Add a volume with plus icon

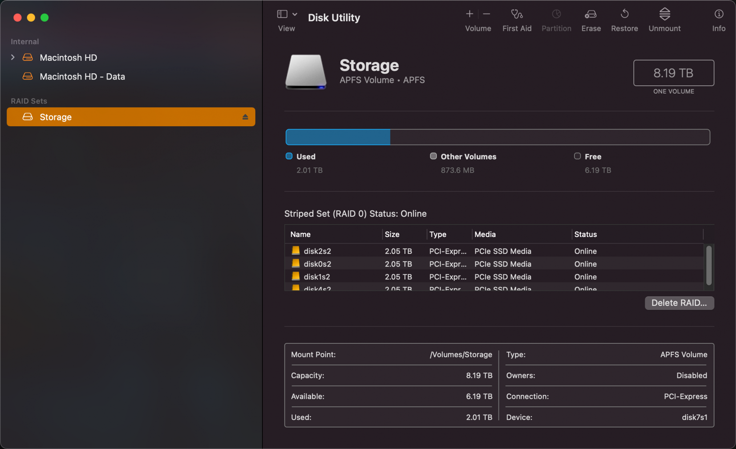click(469, 14)
